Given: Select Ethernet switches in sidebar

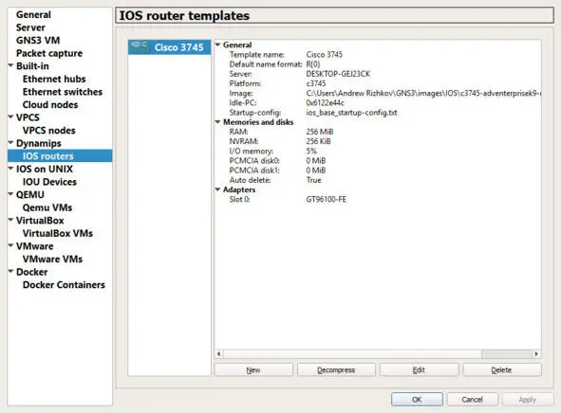Looking at the screenshot, I should [63, 92].
